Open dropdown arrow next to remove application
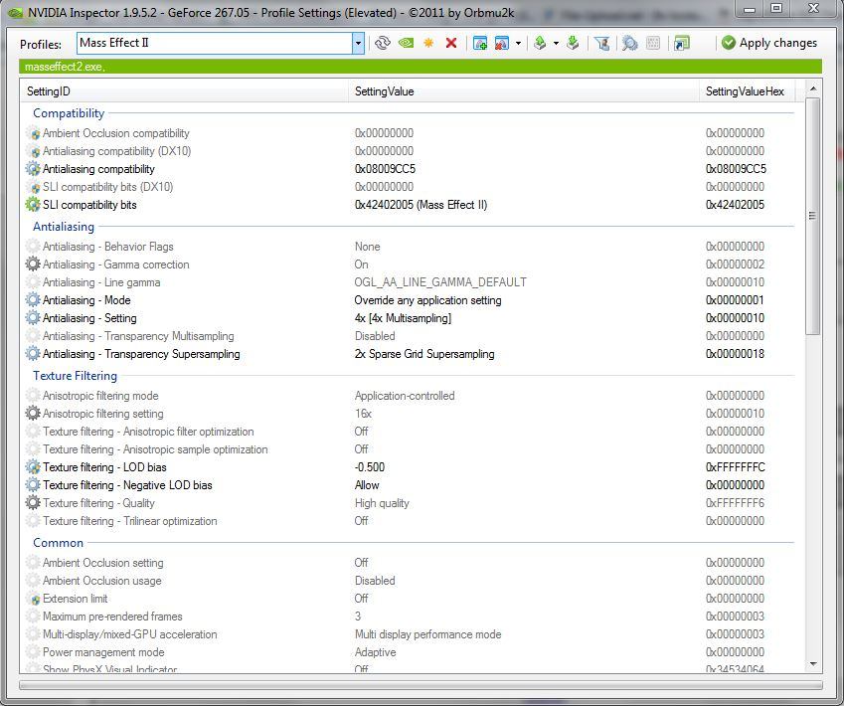The width and height of the screenshot is (844, 706). click(518, 43)
